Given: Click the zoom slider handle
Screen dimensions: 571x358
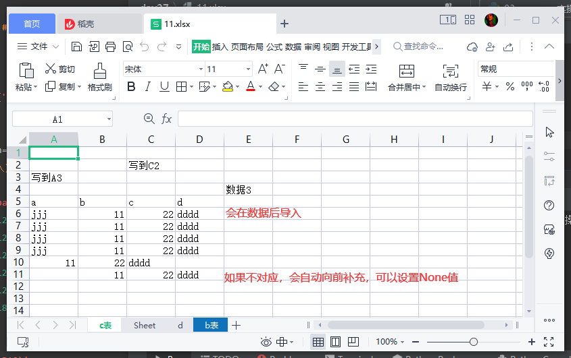Looking at the screenshot, I should pyautogui.click(x=474, y=342).
